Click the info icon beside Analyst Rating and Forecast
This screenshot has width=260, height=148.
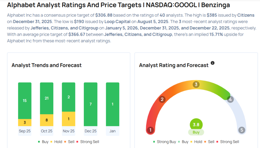tap(213, 63)
